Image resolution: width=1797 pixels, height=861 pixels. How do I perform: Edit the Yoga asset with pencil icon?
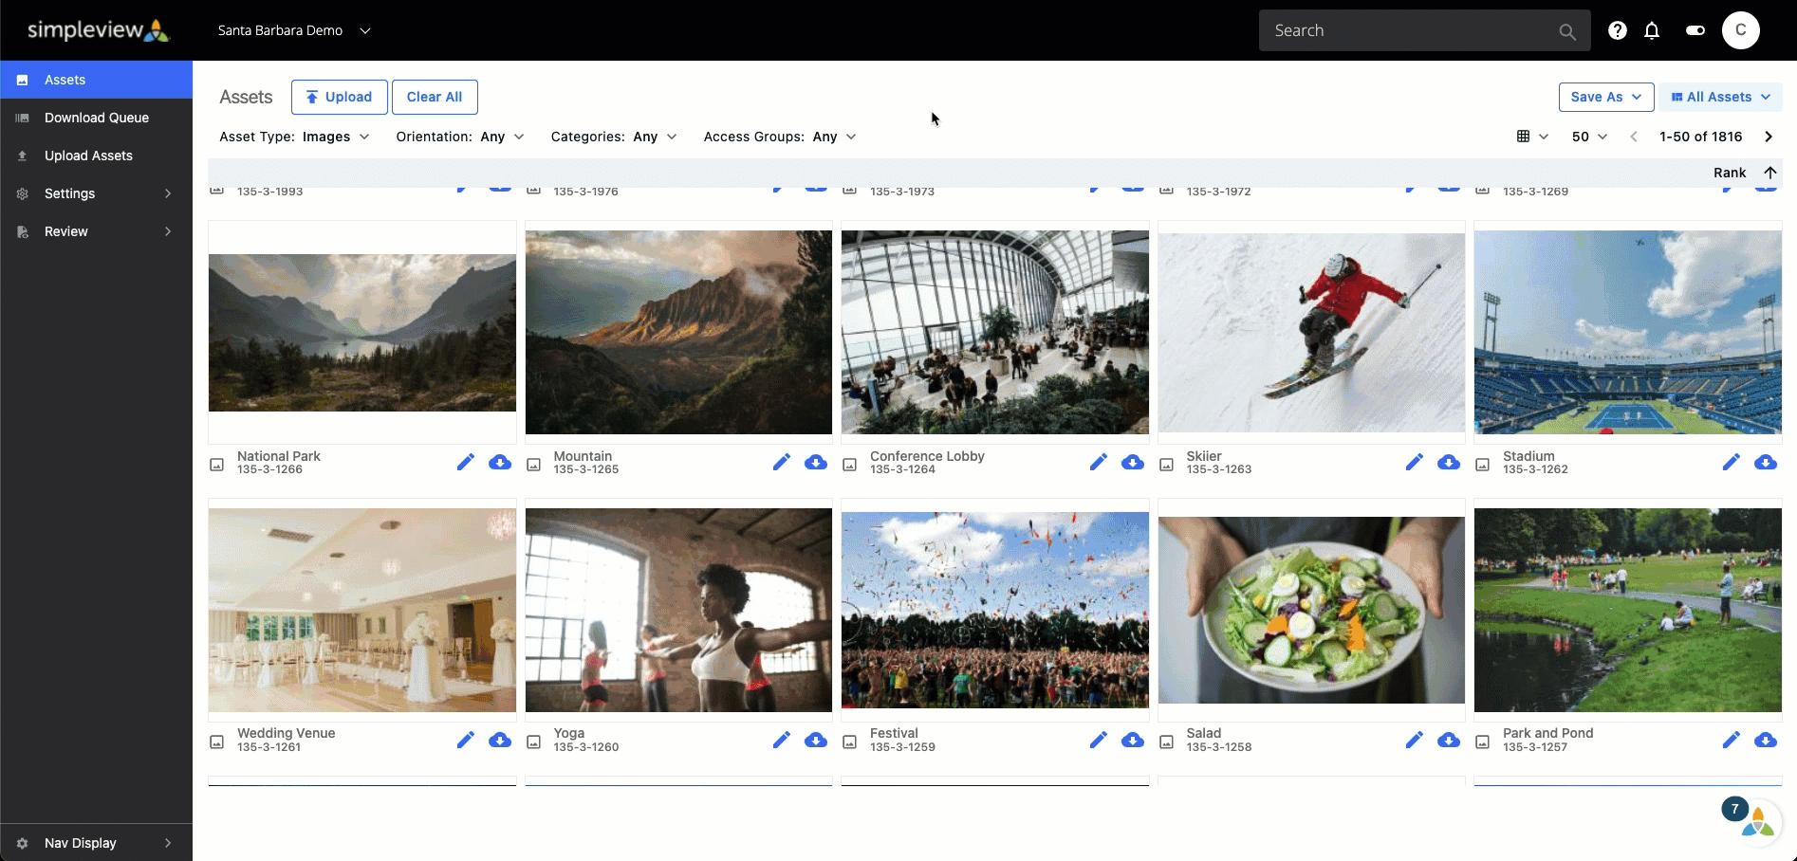(x=782, y=740)
